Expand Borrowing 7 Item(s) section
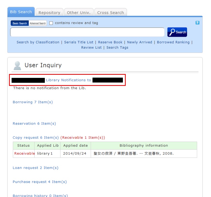211x197 pixels. [x=33, y=102]
